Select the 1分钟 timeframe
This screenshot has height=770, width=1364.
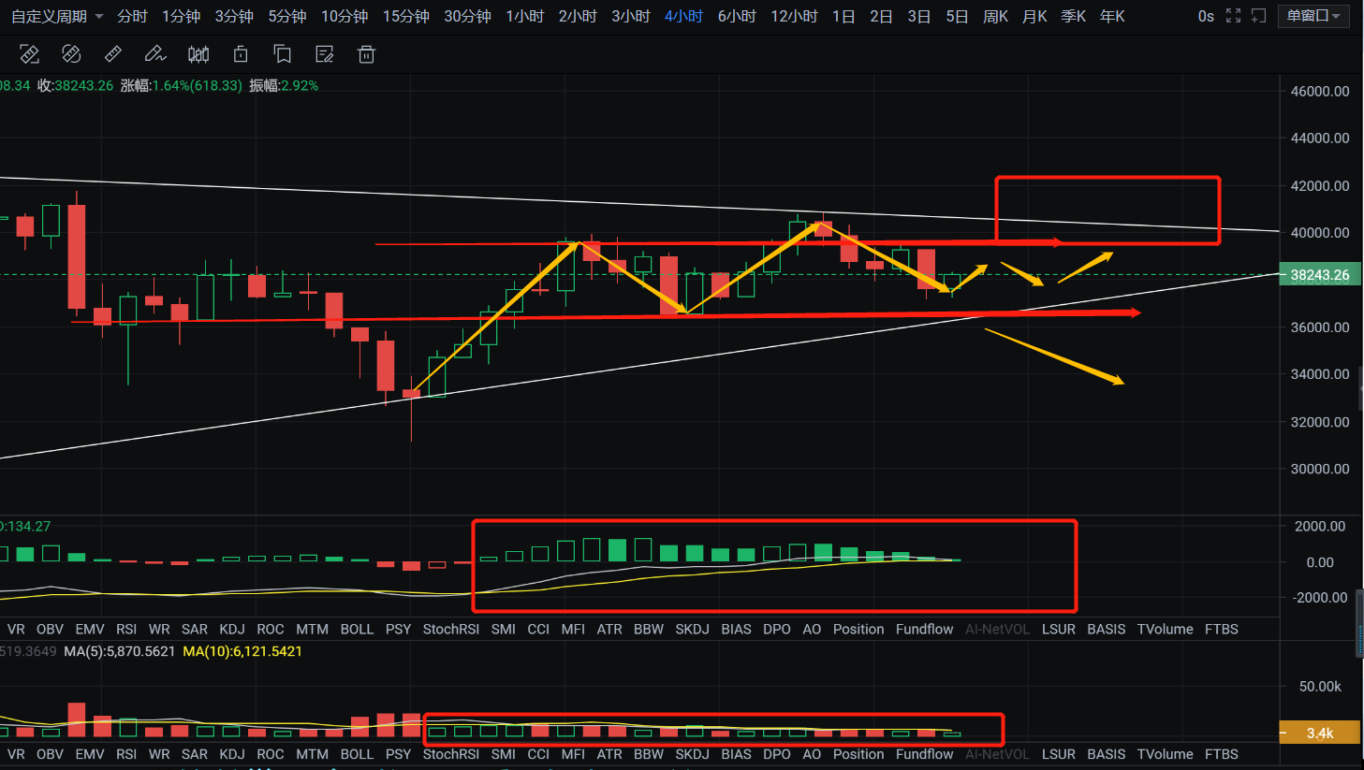pos(181,17)
